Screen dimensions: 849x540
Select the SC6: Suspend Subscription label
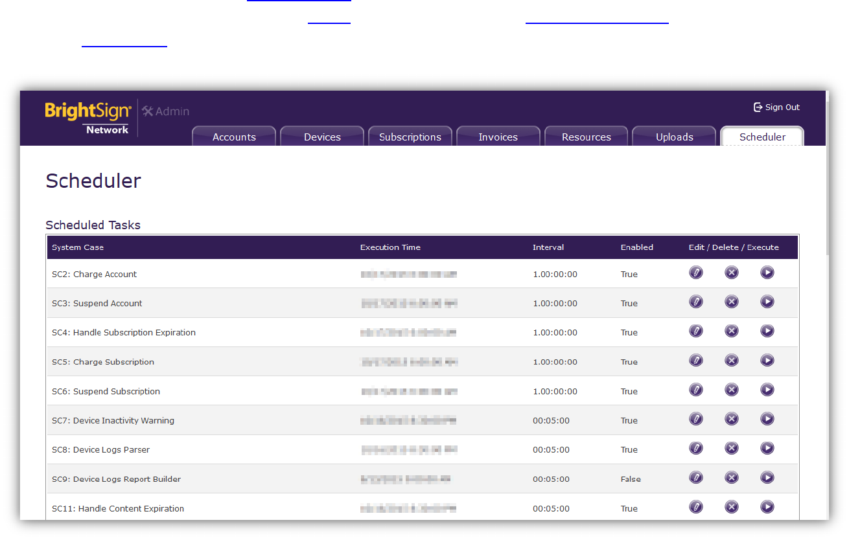pyautogui.click(x=106, y=392)
